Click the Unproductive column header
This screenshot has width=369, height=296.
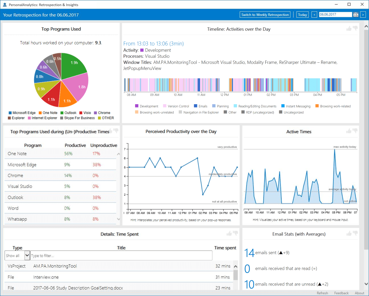(x=104, y=145)
